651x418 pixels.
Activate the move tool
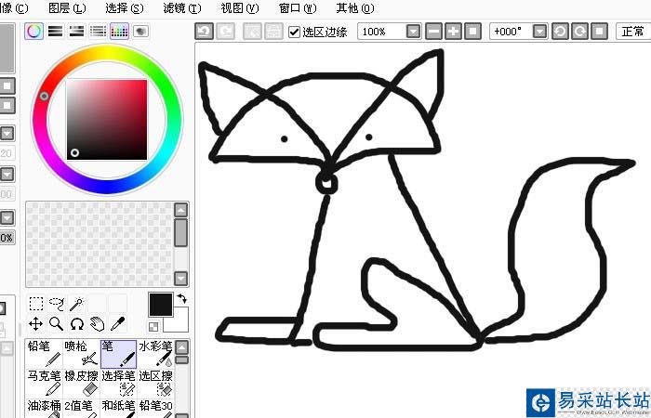[x=35, y=323]
